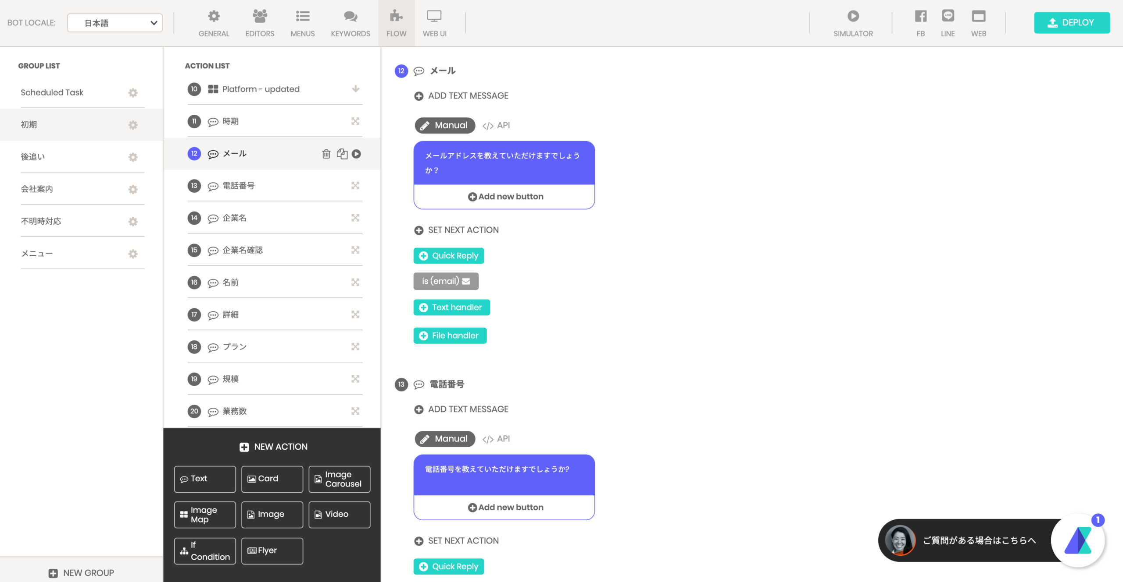Select Manual mode for 電話番号 message
The image size is (1123, 582).
point(445,439)
